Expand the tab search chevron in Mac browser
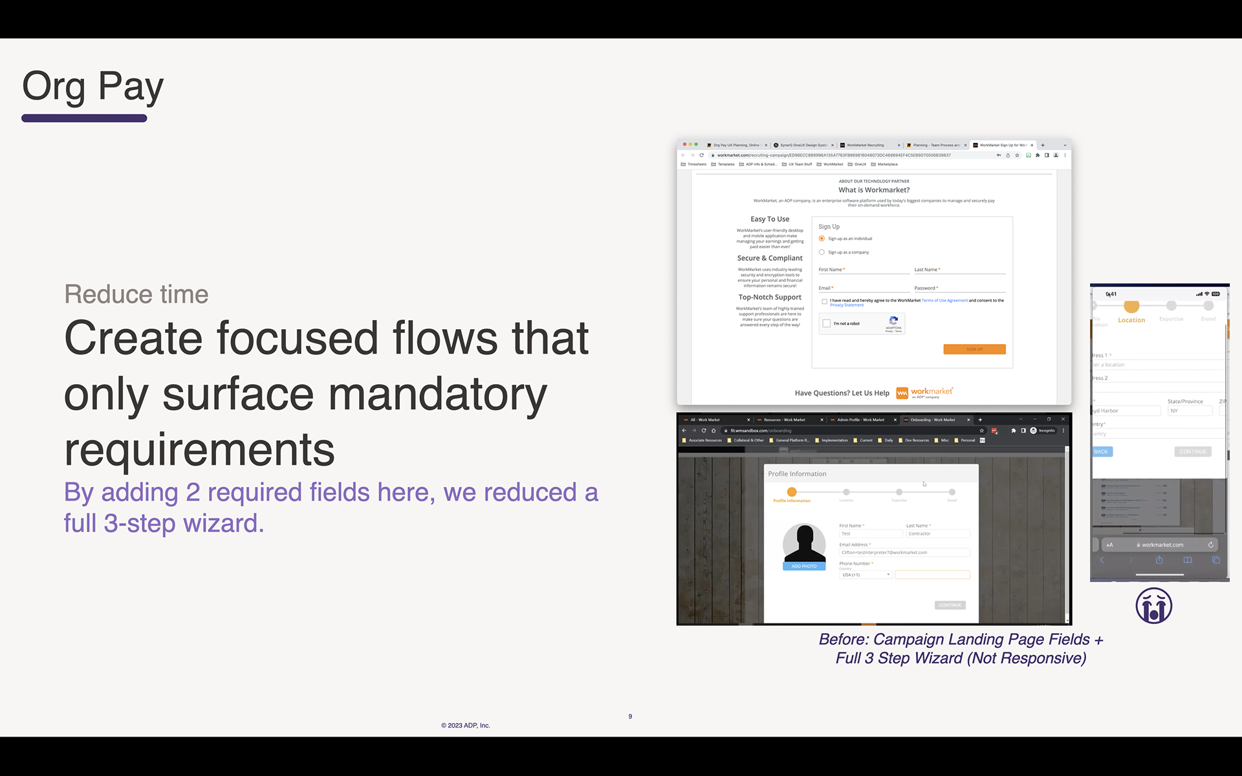This screenshot has height=776, width=1242. [x=1065, y=145]
